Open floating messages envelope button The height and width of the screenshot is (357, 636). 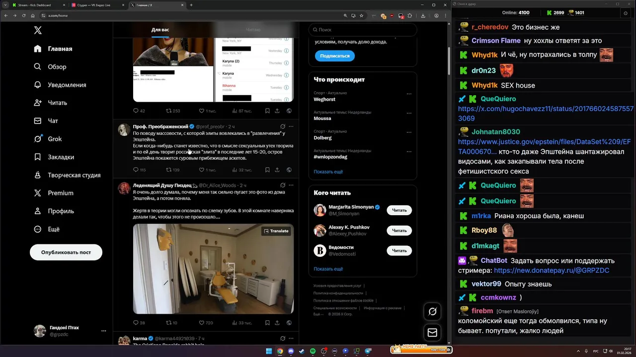tap(432, 333)
